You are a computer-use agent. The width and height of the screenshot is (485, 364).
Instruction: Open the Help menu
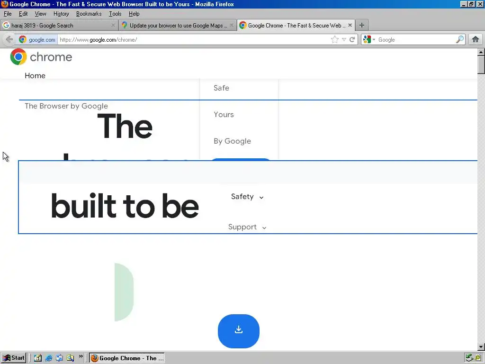coord(134,14)
